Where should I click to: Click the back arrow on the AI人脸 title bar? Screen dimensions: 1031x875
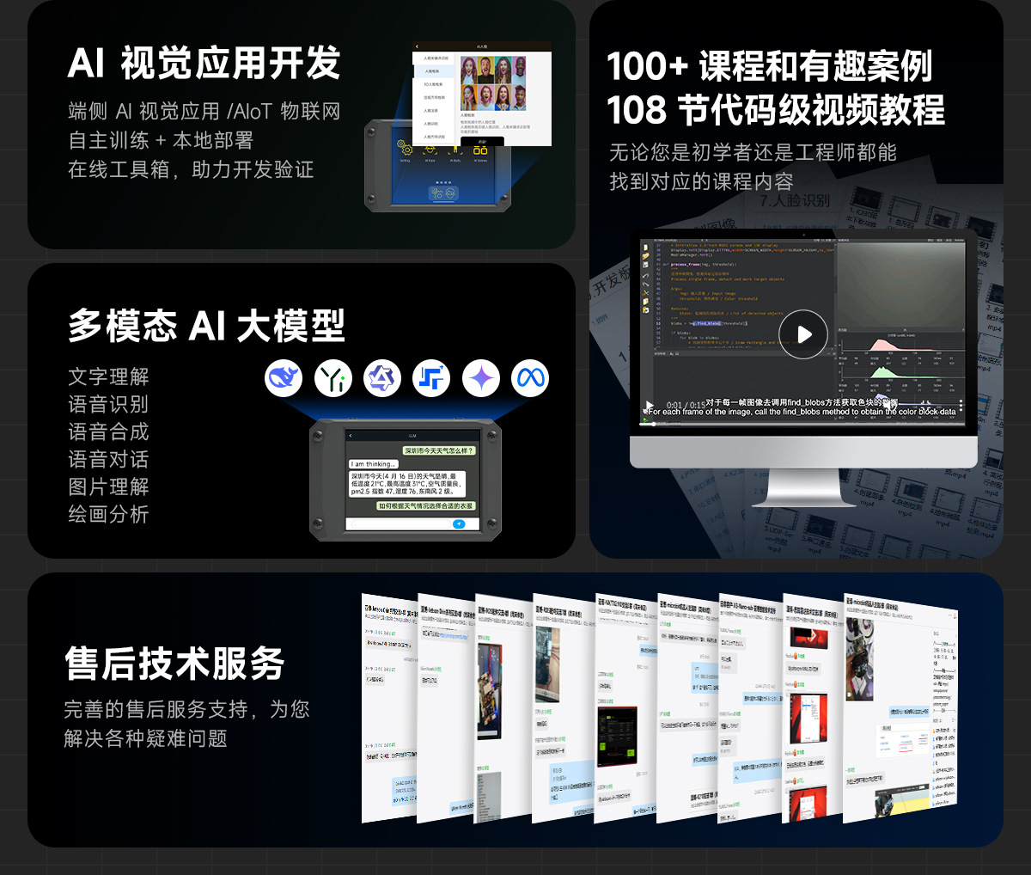pos(417,46)
